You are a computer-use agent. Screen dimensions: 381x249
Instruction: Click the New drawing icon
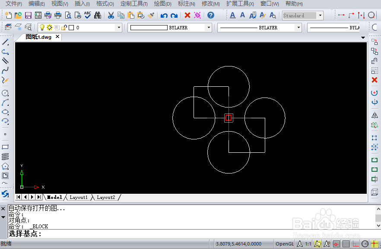(8, 15)
